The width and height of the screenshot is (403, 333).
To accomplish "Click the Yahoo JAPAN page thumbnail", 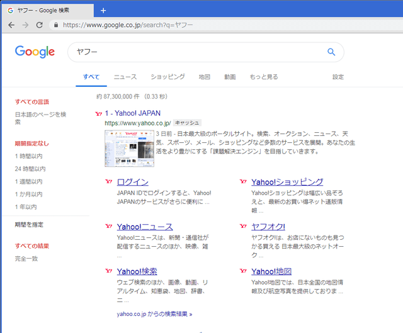I will click(x=129, y=149).
